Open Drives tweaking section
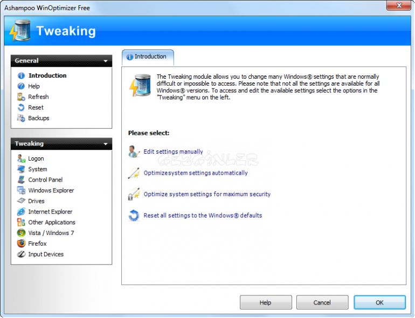This screenshot has width=415, height=318. click(36, 201)
